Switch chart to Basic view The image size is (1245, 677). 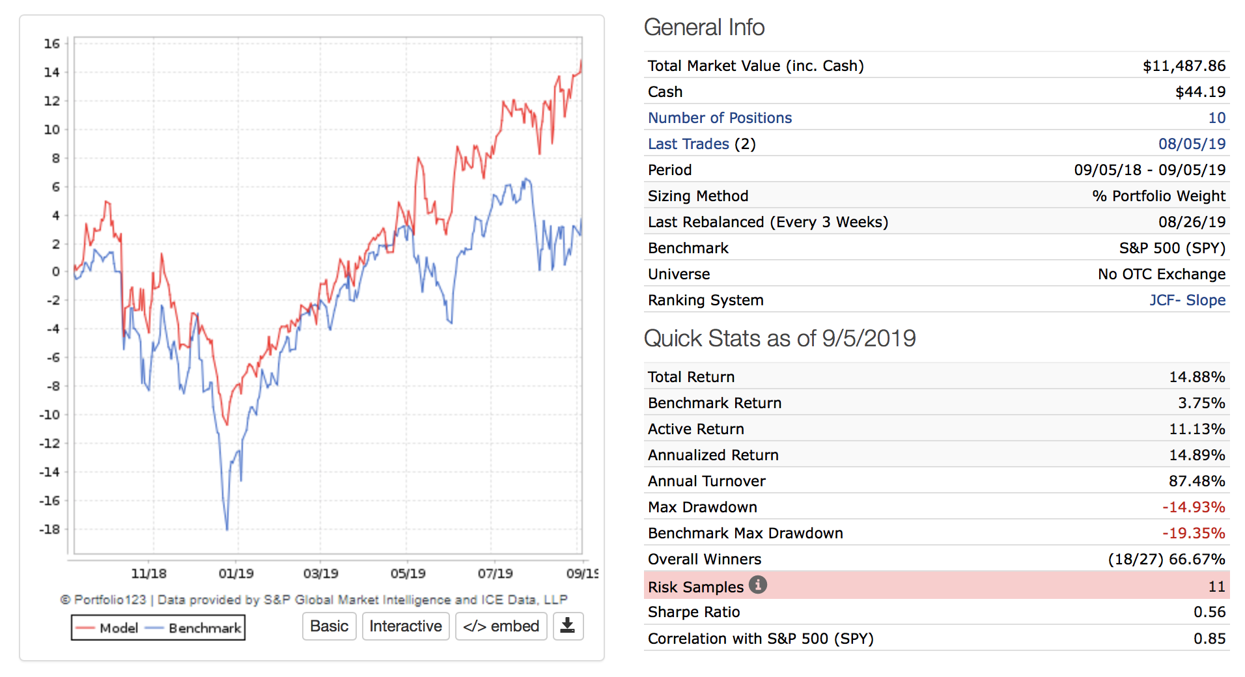(x=329, y=626)
